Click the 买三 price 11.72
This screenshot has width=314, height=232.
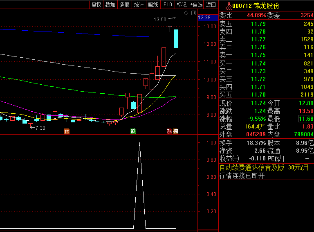(258, 79)
